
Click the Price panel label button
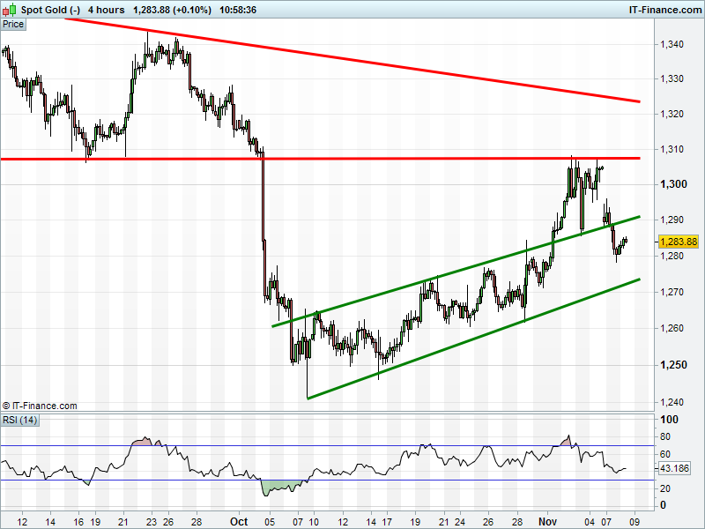(13, 25)
